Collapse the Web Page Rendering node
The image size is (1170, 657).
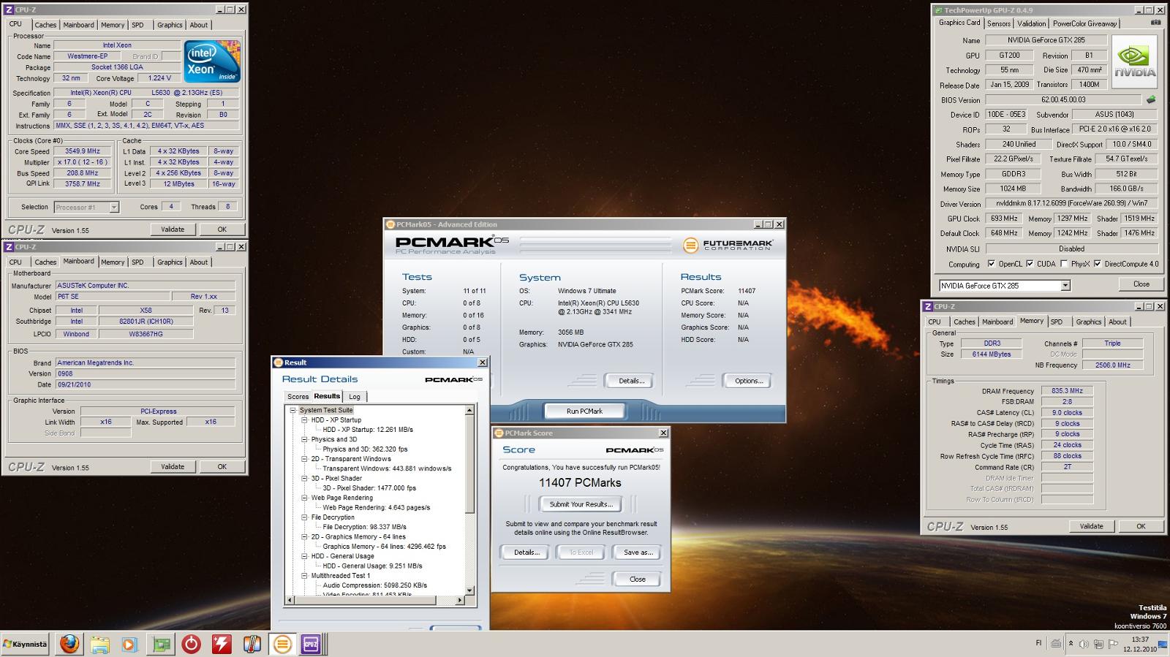pos(305,498)
